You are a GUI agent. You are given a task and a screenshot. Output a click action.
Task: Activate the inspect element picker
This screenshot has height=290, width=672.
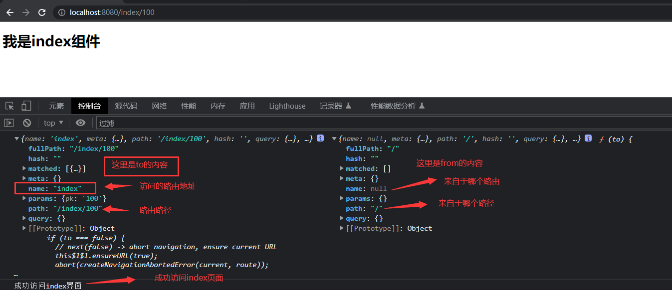pyautogui.click(x=9, y=106)
